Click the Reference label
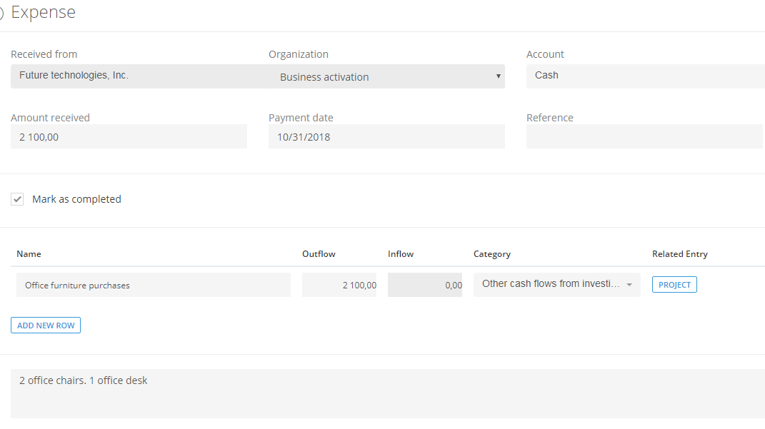Image resolution: width=765 pixels, height=429 pixels. (549, 118)
